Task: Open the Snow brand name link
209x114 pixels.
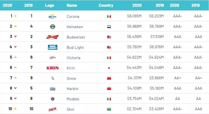Action: tap(71, 79)
